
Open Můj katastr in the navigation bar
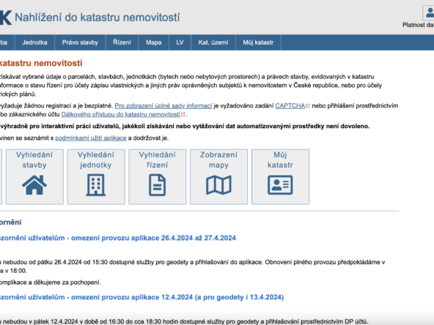click(x=258, y=42)
